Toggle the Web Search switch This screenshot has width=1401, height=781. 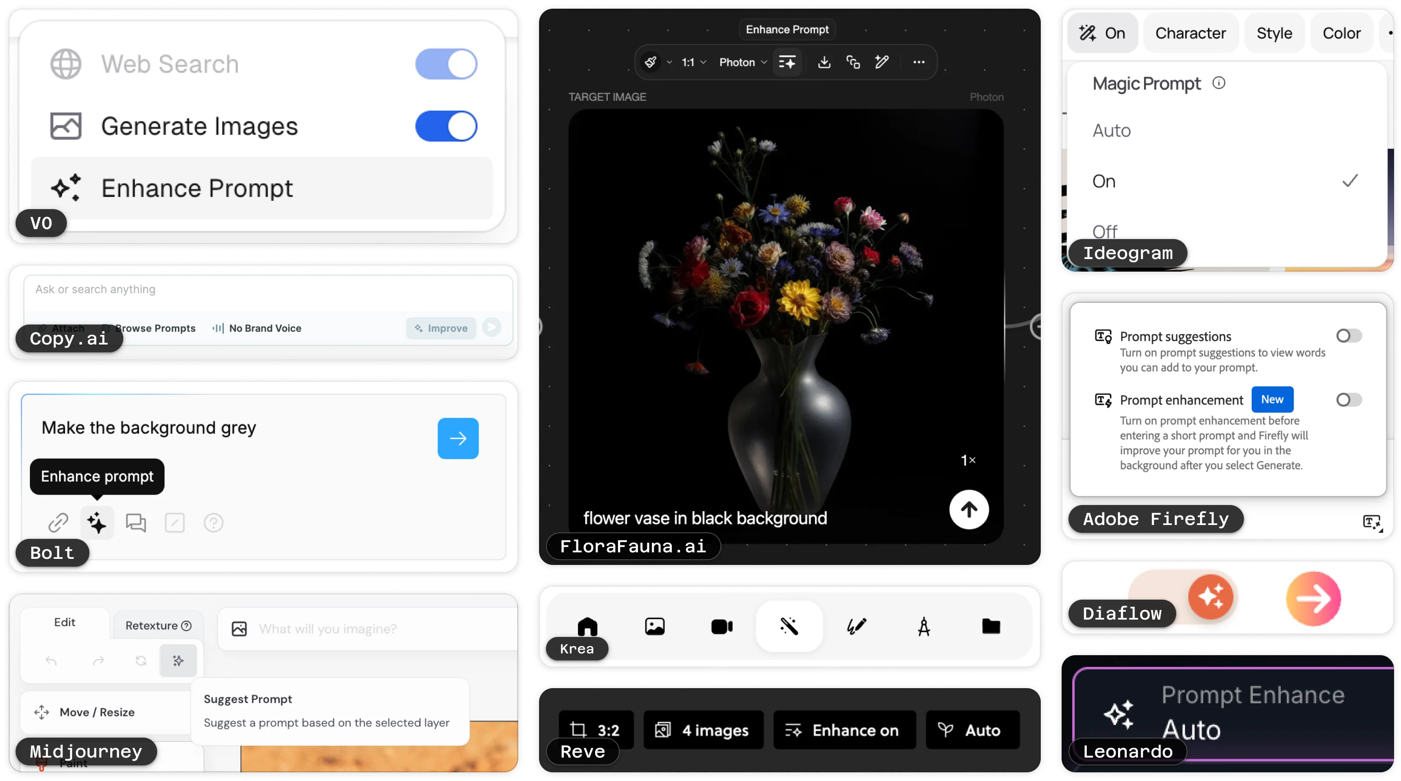[x=446, y=64]
